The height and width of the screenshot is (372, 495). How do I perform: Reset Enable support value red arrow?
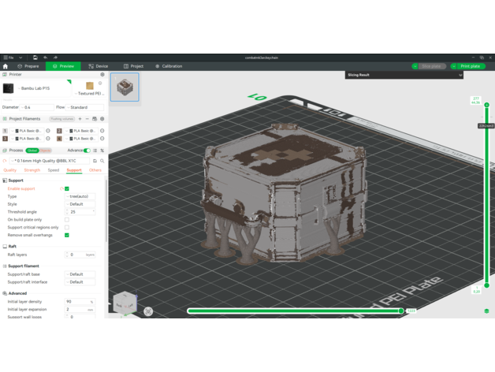point(61,189)
